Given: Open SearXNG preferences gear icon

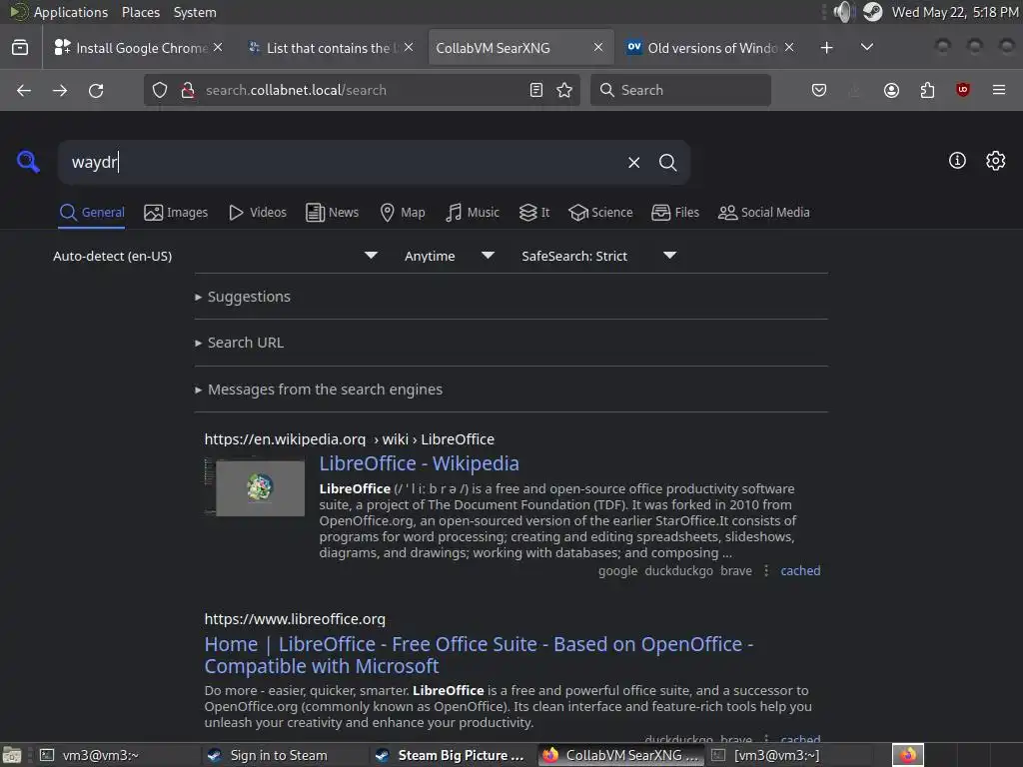Looking at the screenshot, I should coord(996,161).
